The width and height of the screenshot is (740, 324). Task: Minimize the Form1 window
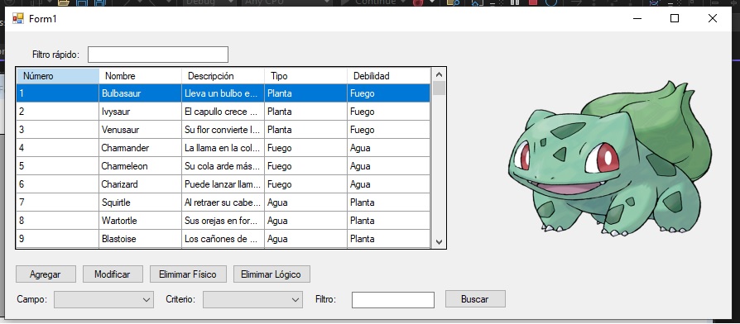click(x=637, y=18)
